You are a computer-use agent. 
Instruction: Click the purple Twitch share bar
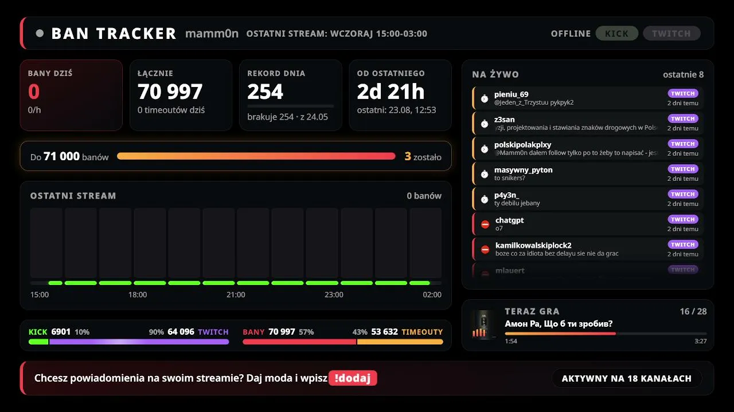click(x=139, y=342)
